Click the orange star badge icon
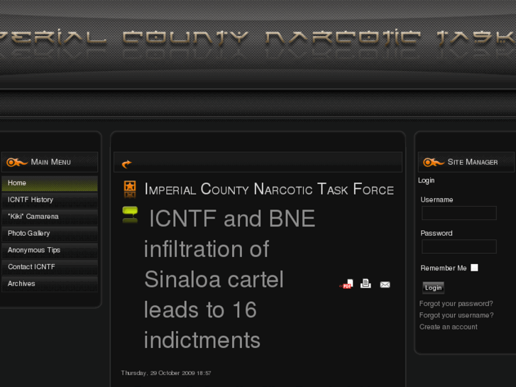 (130, 190)
